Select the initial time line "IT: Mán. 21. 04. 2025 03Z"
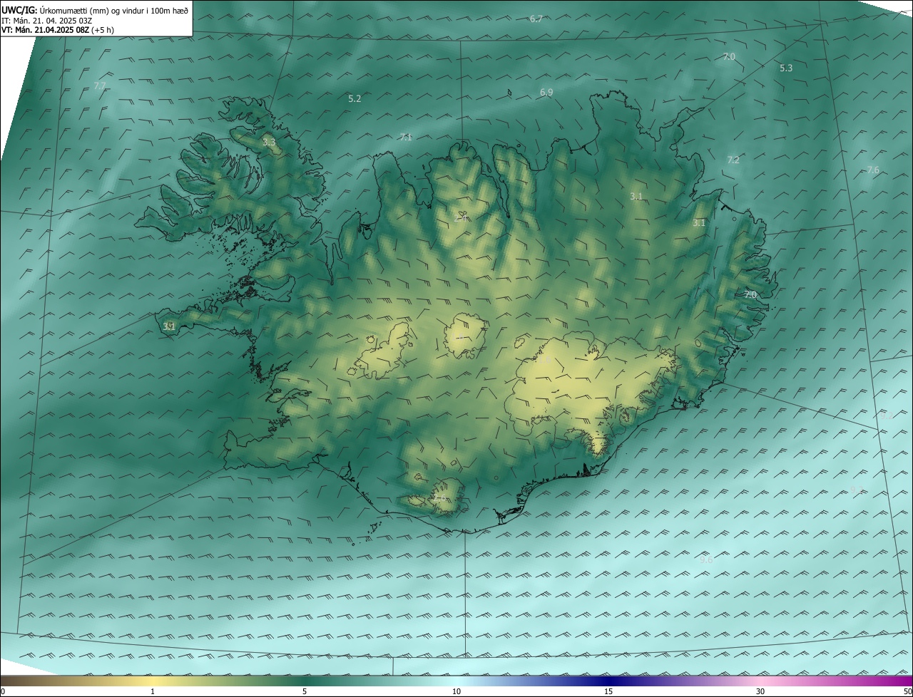Viewport: 913px width, 697px height. coord(48,20)
